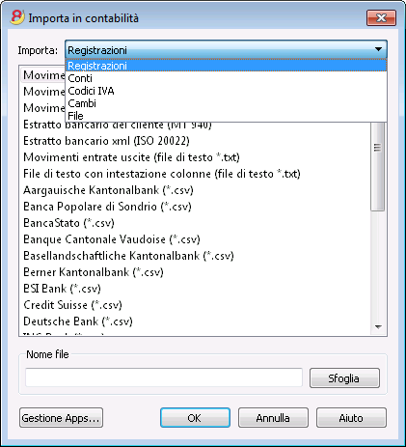Collapse the Importa dropdown via its arrow
This screenshot has width=406, height=447.
pos(378,49)
